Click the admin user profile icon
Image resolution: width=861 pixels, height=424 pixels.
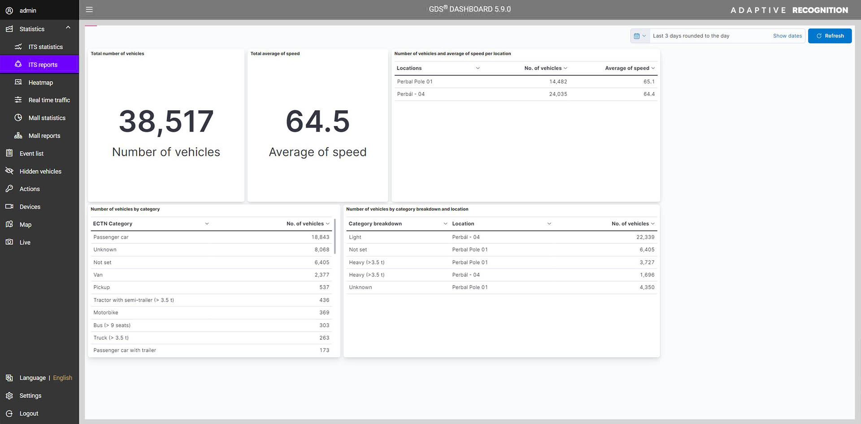click(9, 10)
